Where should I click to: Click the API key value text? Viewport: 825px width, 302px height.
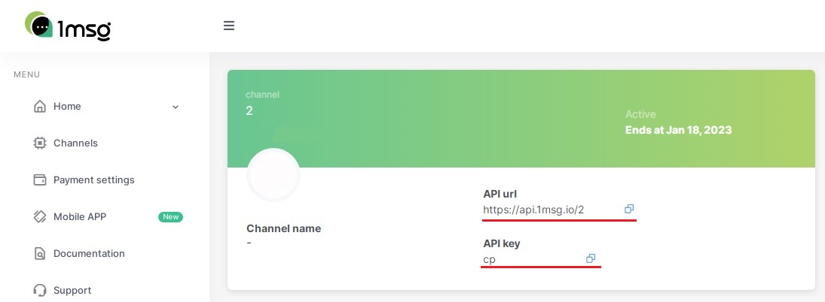490,260
